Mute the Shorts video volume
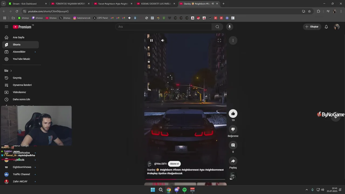Image resolution: width=345 pixels, height=194 pixels. click(x=163, y=40)
